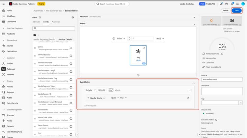Switch to the Events fields tab
The height and width of the screenshot is (138, 247).
click(x=46, y=22)
